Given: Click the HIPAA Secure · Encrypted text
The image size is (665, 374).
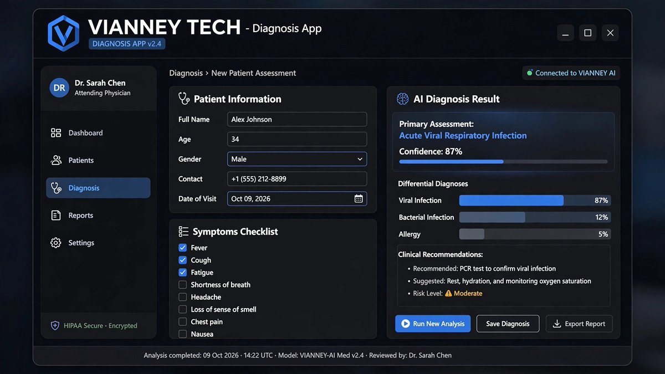Looking at the screenshot, I should click(x=100, y=326).
